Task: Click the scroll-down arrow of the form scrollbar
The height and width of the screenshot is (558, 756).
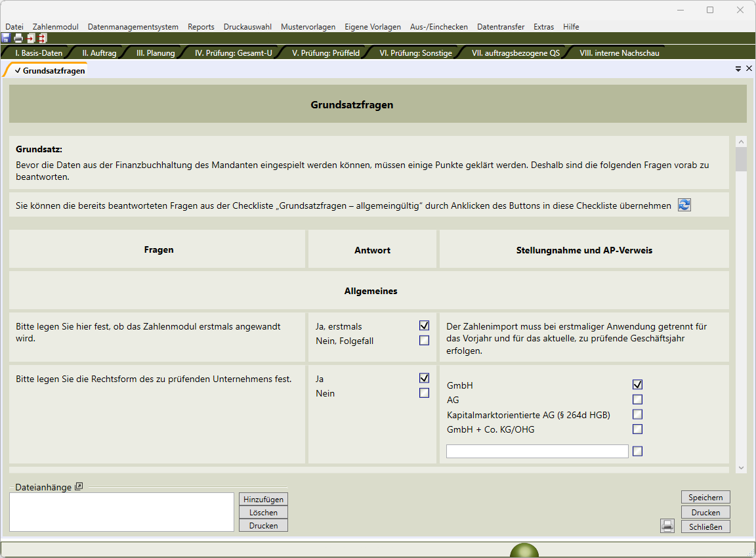Action: tap(741, 467)
